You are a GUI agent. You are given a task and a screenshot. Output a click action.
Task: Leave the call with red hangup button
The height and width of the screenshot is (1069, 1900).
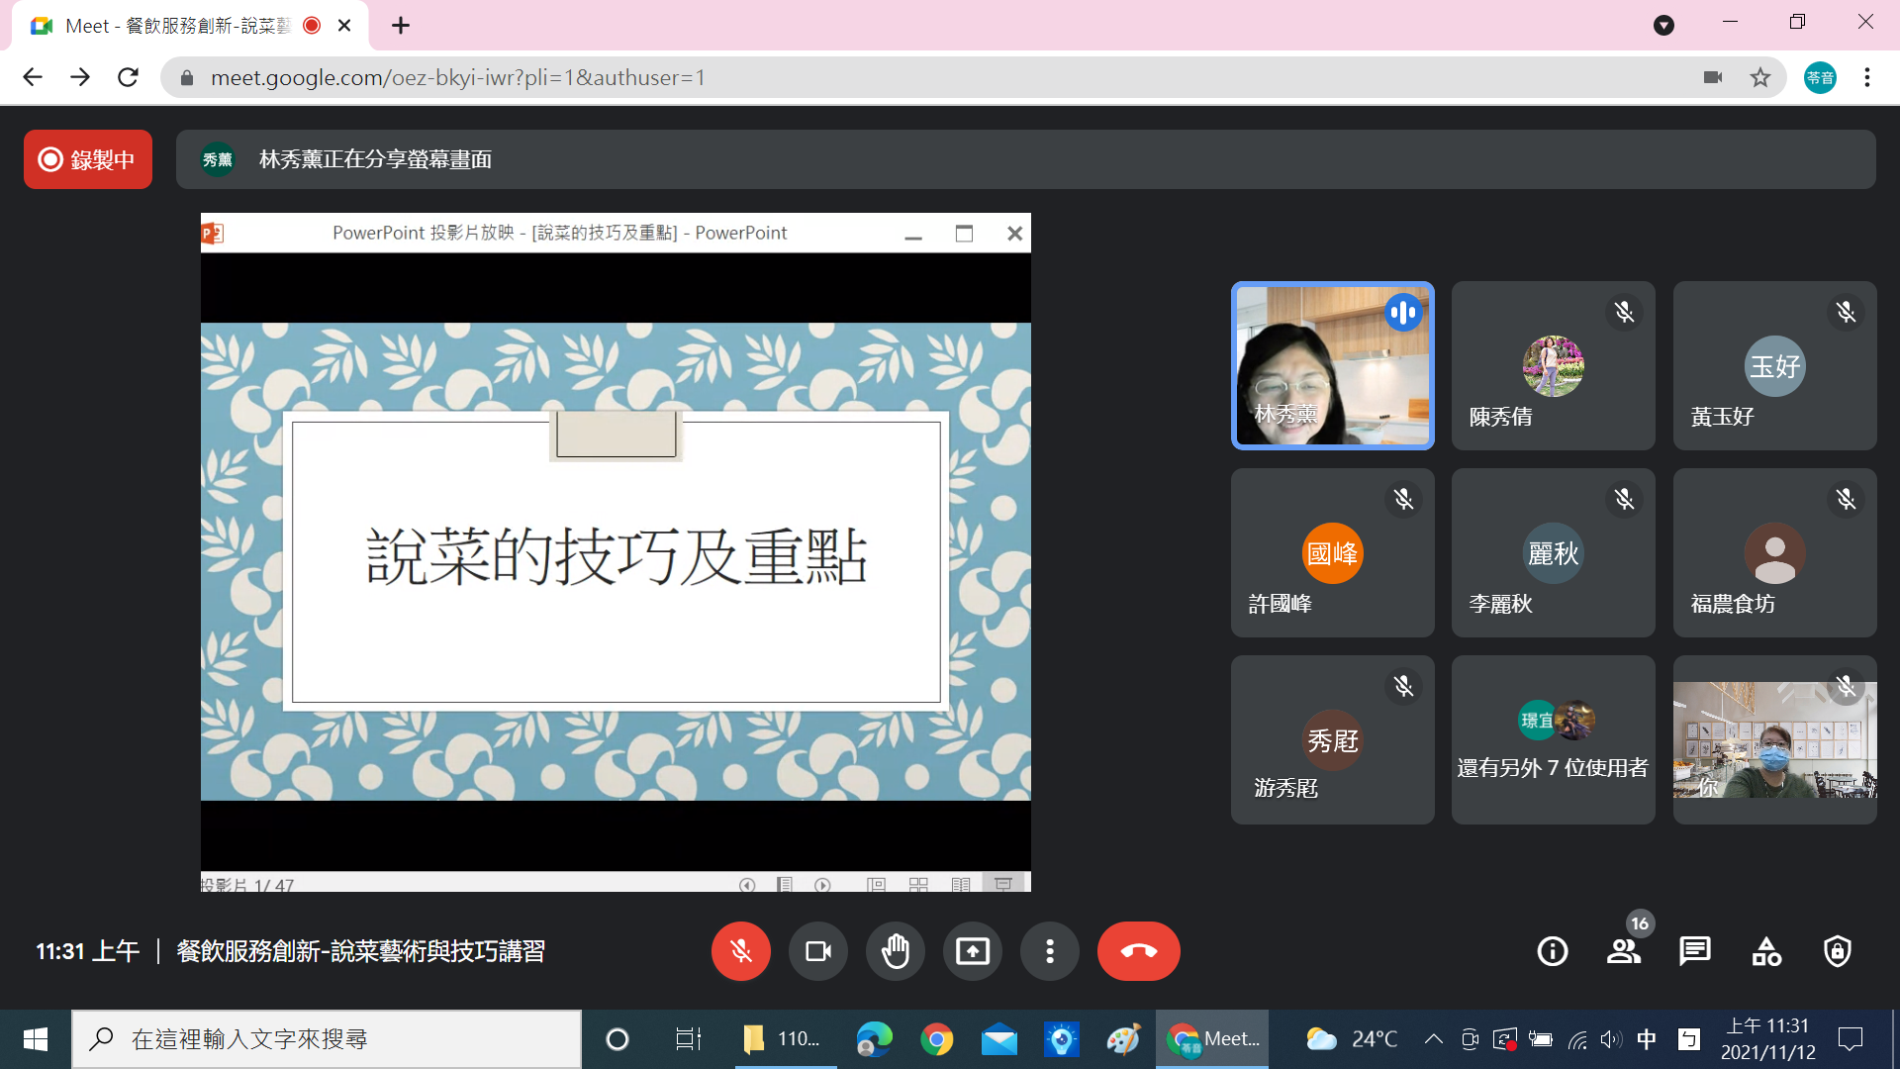pos(1138,951)
